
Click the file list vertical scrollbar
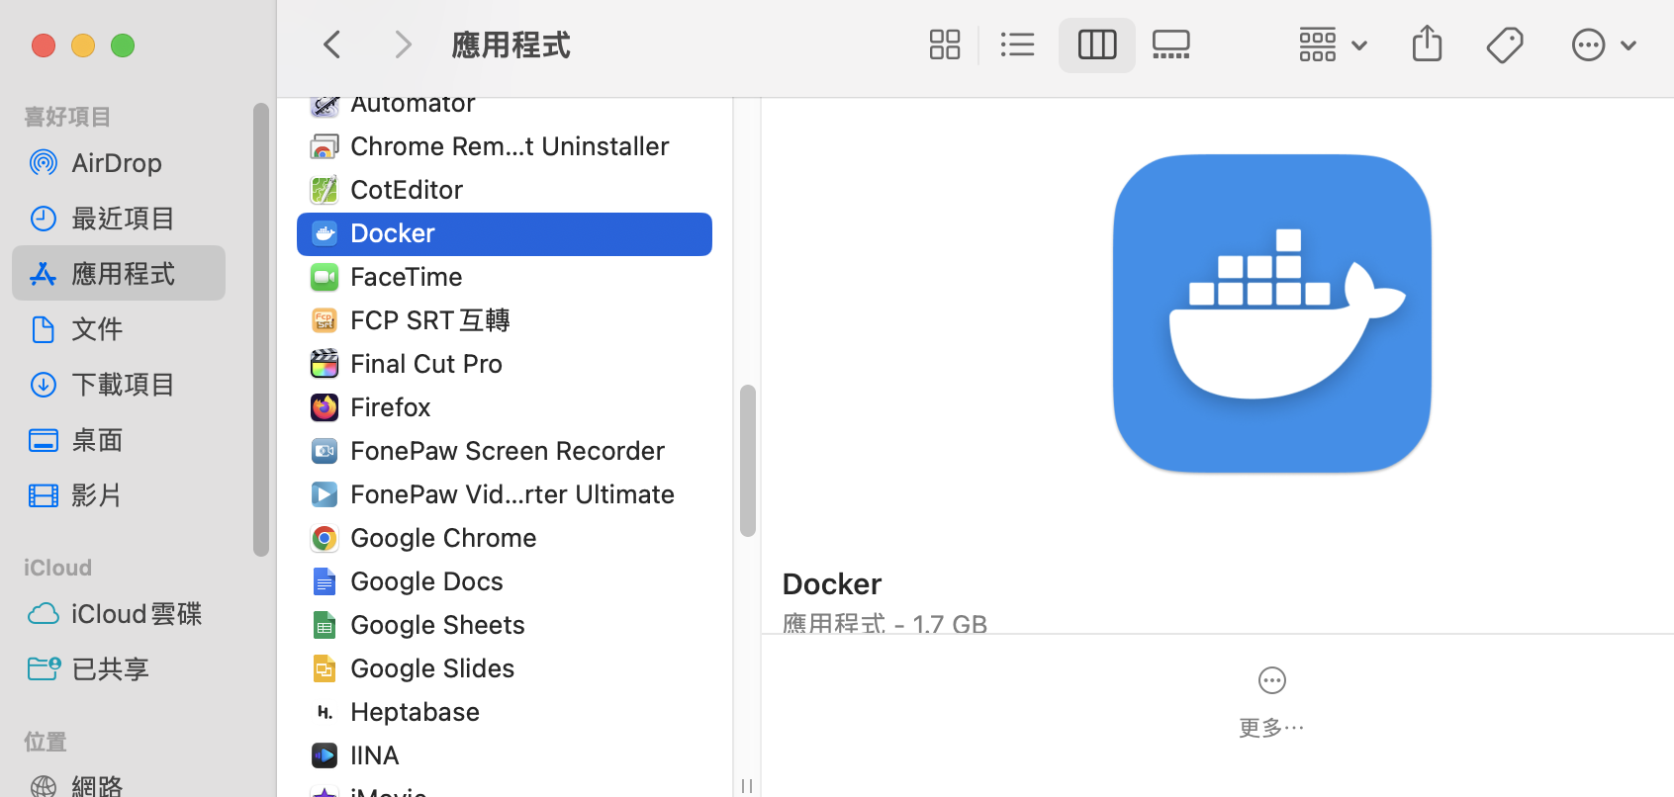pos(748,460)
